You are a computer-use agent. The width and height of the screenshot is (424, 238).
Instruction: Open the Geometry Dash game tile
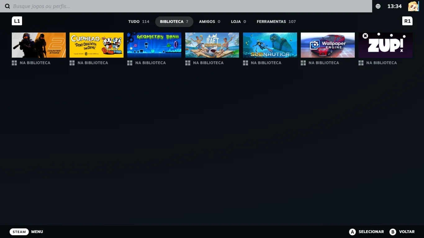[x=154, y=45]
